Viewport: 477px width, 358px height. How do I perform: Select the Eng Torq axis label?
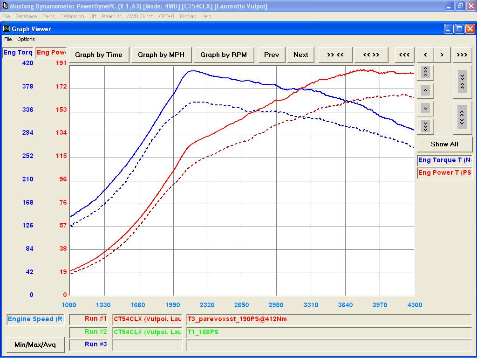[18, 53]
